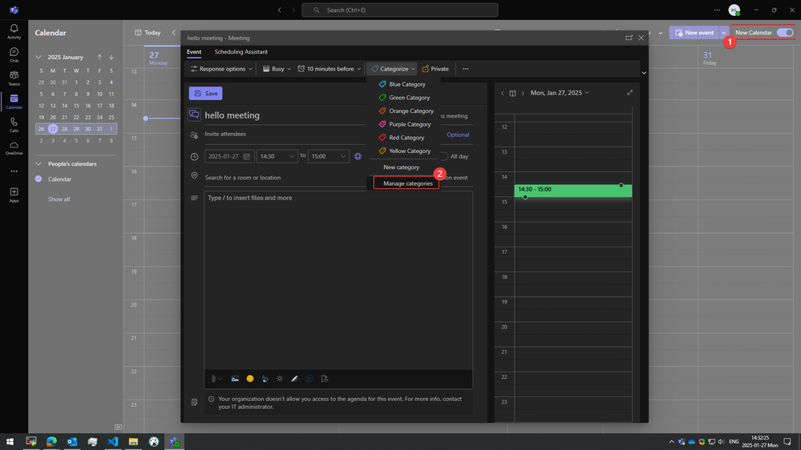The width and height of the screenshot is (801, 450).
Task: Open Apps in Teams sidebar
Action: 14,195
